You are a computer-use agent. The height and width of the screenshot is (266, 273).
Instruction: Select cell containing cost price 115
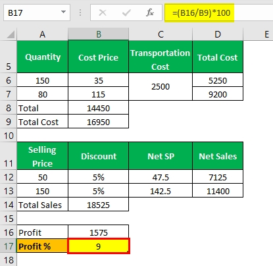99,94
